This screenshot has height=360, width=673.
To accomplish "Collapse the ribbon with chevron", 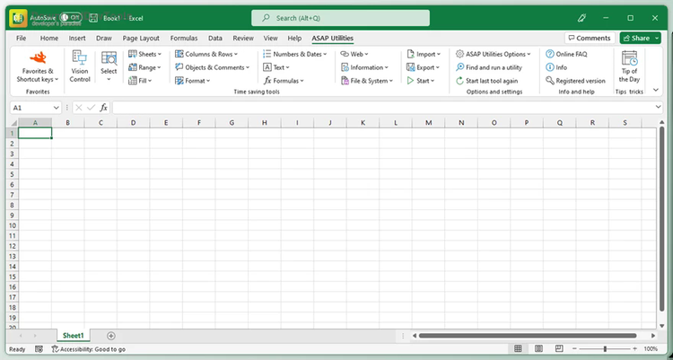I will [656, 90].
